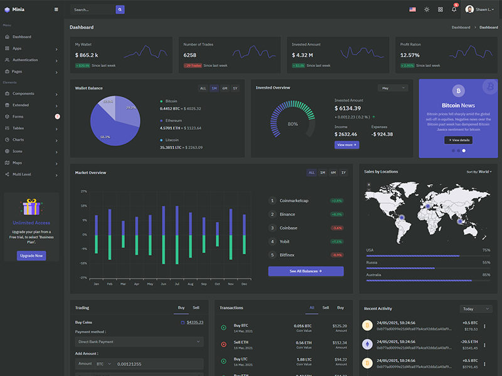
Task: Open the Today dropdown in Recent Activity
Action: pos(475,308)
